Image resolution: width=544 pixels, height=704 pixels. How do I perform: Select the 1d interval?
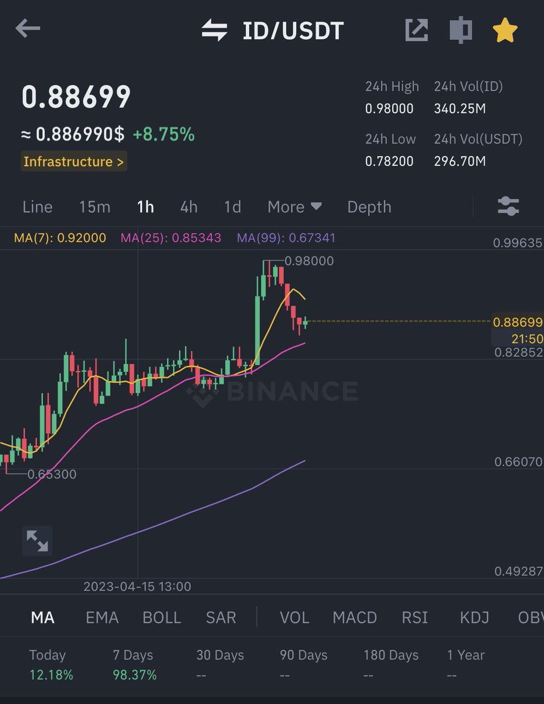233,207
